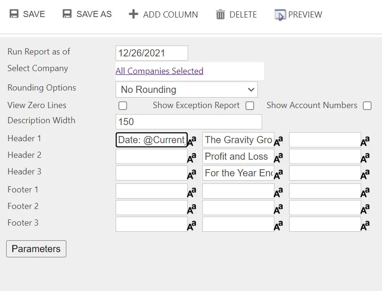Select The Gravity Gro Header 1 field
The width and height of the screenshot is (382, 291).
tap(238, 140)
